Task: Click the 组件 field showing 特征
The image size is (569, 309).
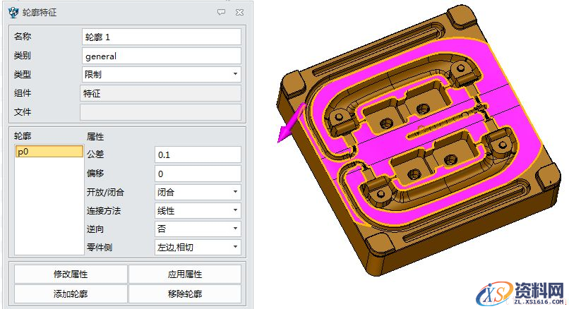Action: click(162, 93)
